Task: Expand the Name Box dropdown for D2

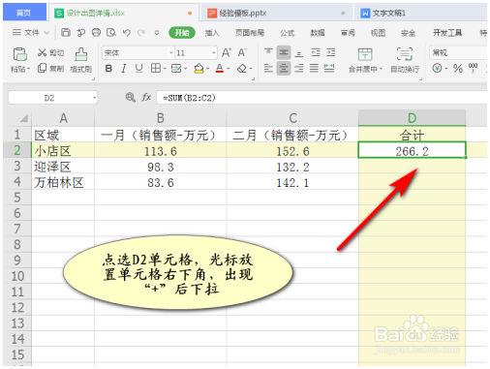Action: coord(94,98)
